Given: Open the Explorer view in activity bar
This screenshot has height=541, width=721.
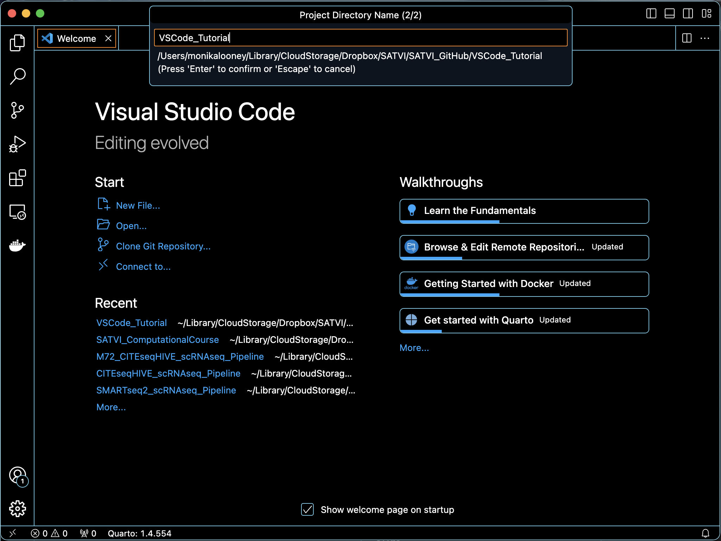Looking at the screenshot, I should tap(17, 43).
